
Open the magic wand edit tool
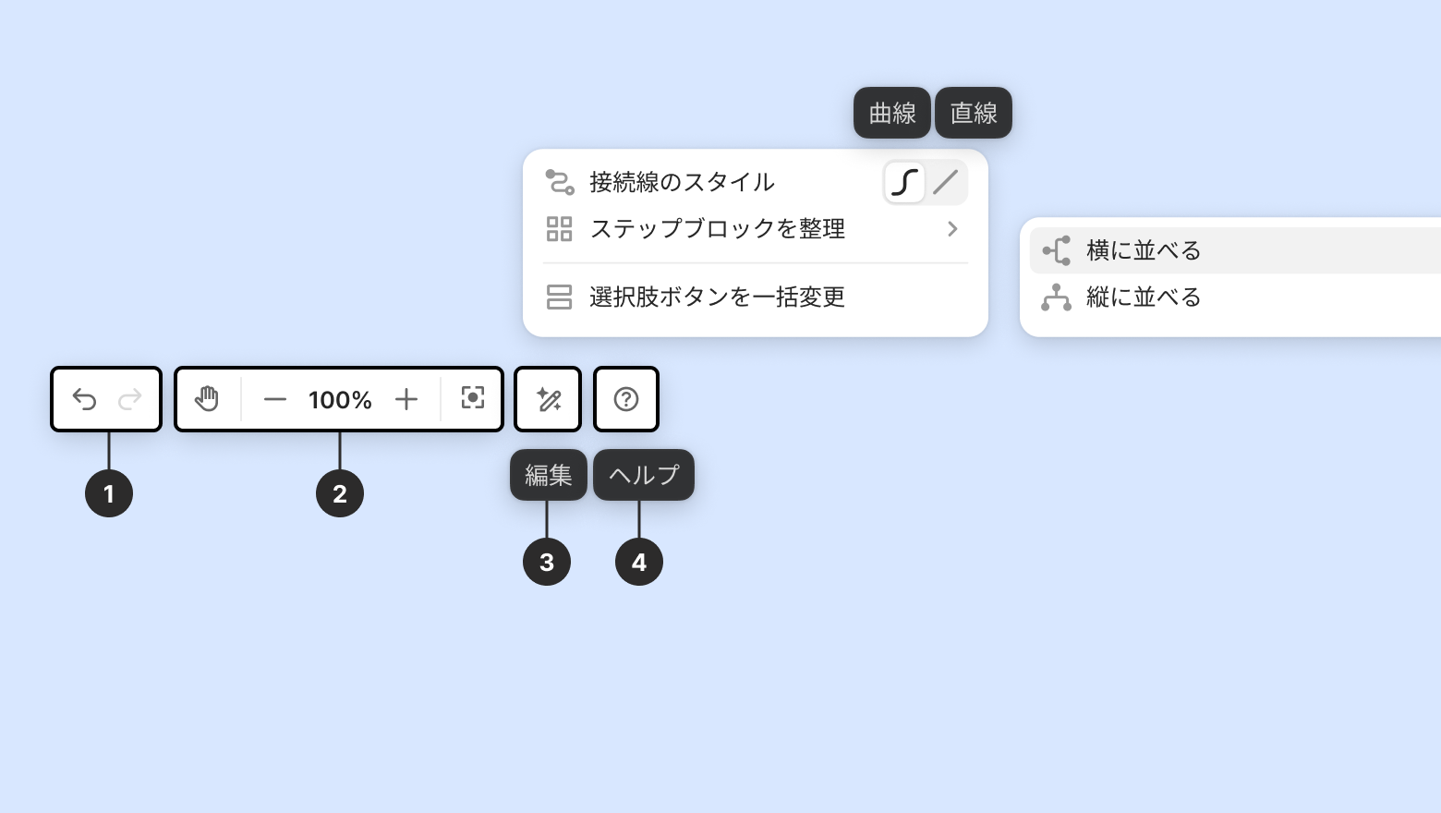(x=549, y=399)
